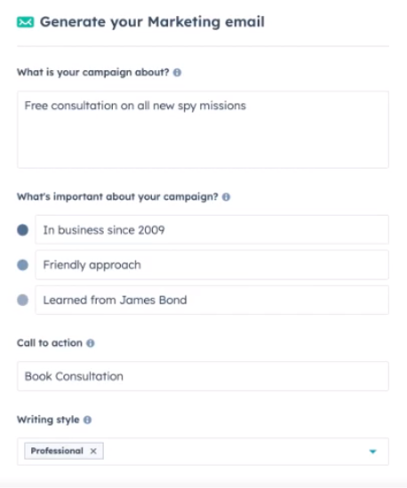This screenshot has height=488, width=407.
Task: Click the green envelope Marketing email icon
Action: click(25, 22)
